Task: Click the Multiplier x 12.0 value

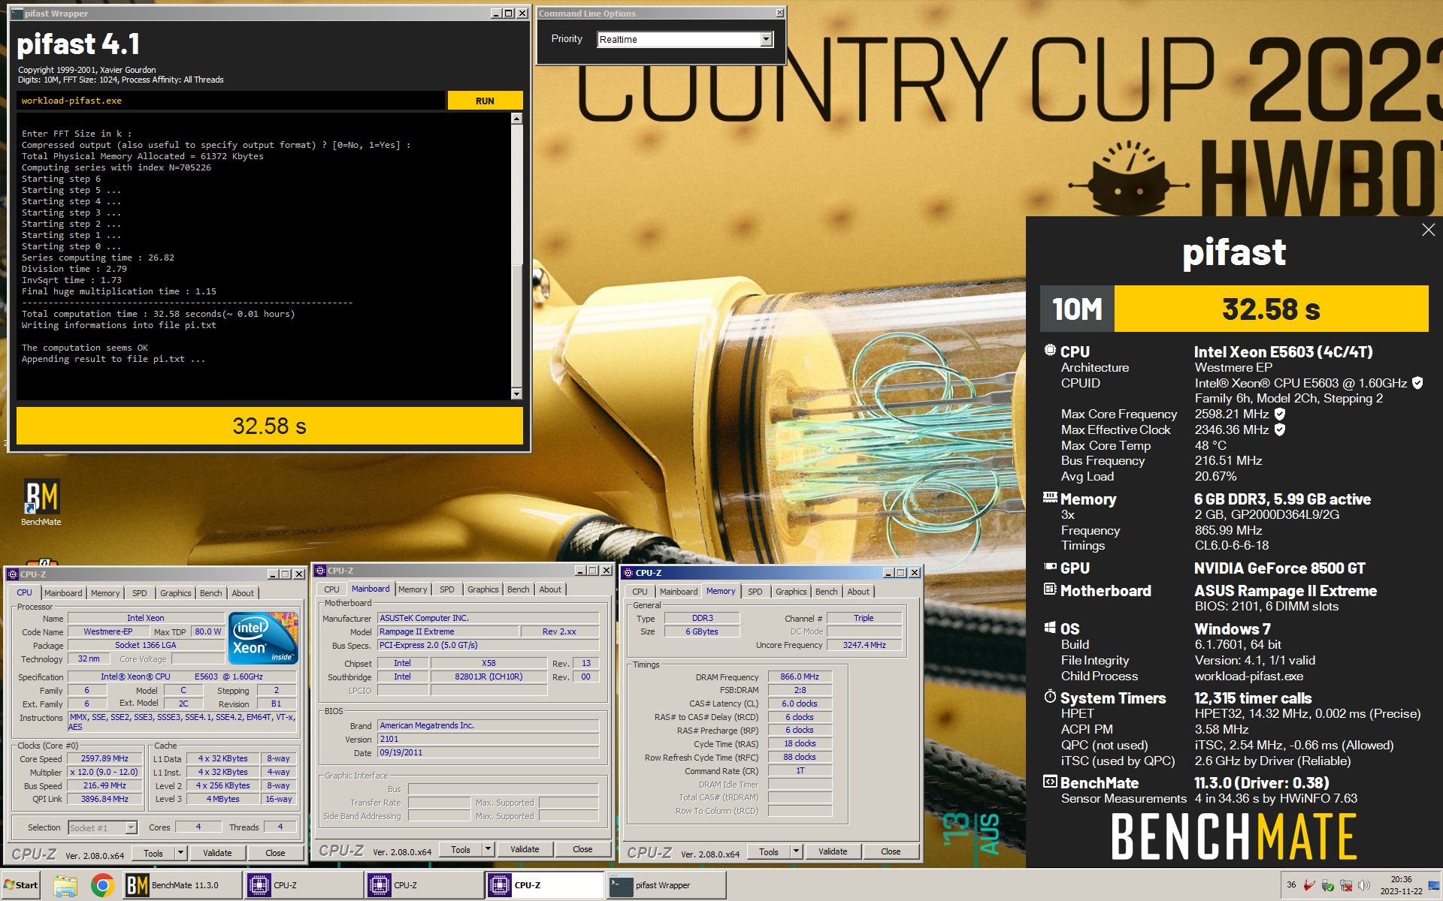Action: tap(104, 773)
